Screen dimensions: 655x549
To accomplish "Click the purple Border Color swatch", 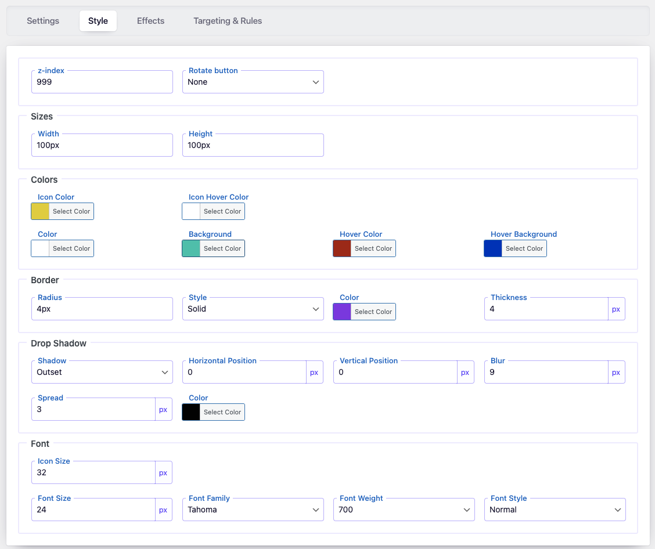I will 342,312.
